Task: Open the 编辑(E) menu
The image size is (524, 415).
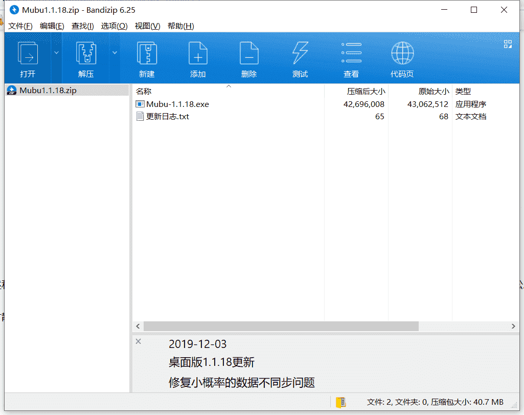Action: coord(52,26)
